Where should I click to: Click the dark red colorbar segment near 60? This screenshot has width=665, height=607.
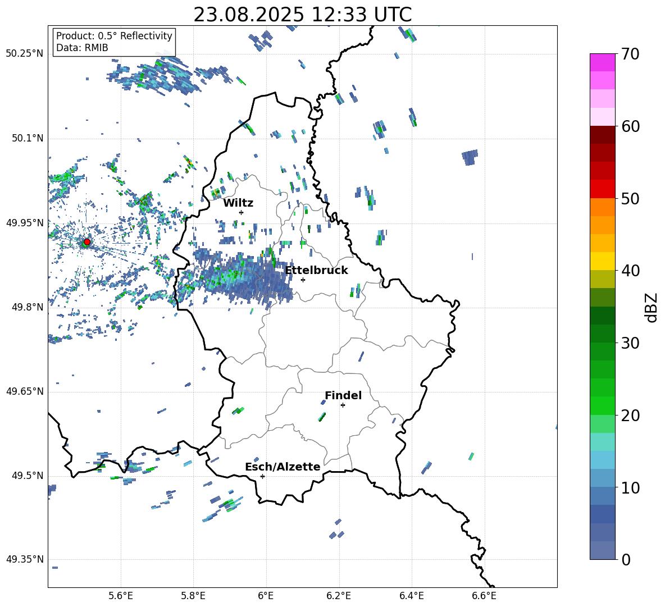pos(602,135)
